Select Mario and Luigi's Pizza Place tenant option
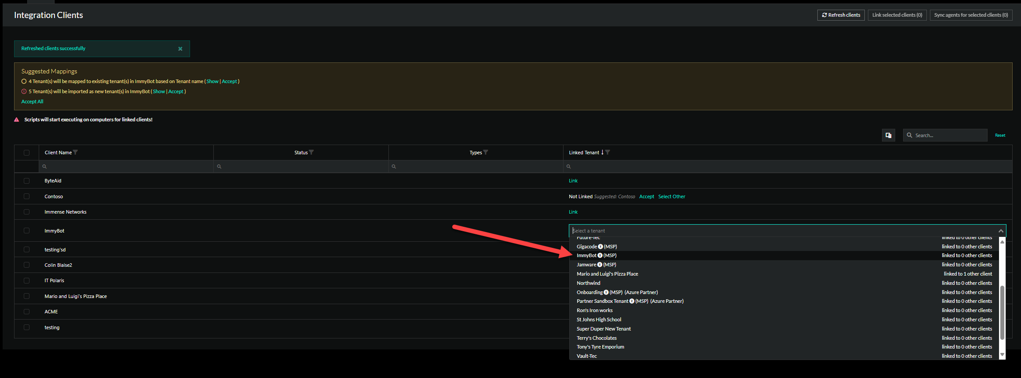Screen dimensions: 1021x378 tap(607, 274)
